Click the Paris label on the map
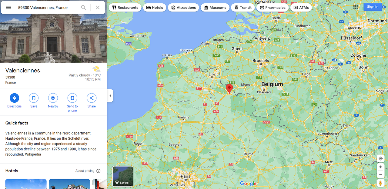Image resolution: width=388 pixels, height=189 pixels. click(x=186, y=176)
